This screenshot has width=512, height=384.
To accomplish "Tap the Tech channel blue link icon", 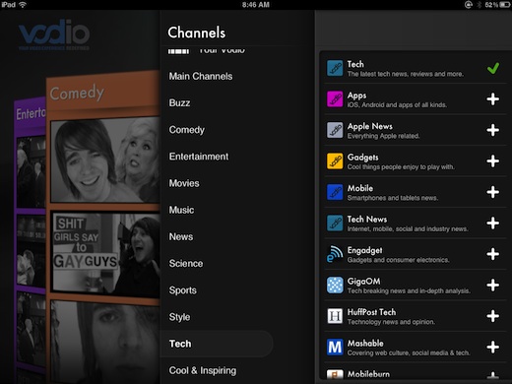I will [x=335, y=68].
